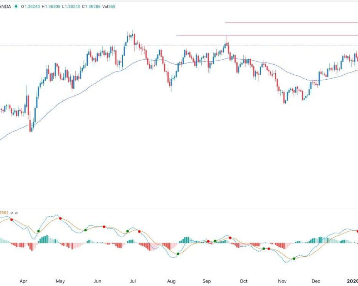The height and width of the screenshot is (286, 358).
Task: Click the red MACD crossover dot in mid-September
Action: pos(230,238)
